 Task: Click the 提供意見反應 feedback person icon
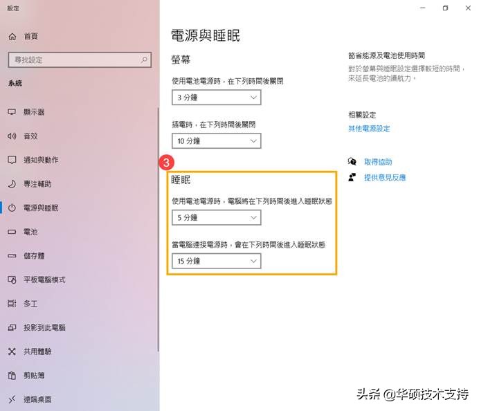(x=352, y=177)
